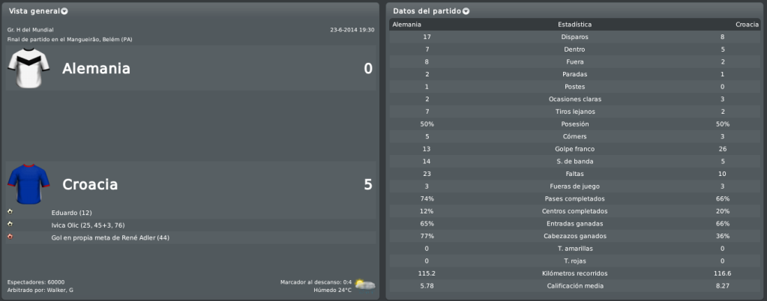Open the Vista general dropdown arrow
The width and height of the screenshot is (767, 301).
click(64, 11)
